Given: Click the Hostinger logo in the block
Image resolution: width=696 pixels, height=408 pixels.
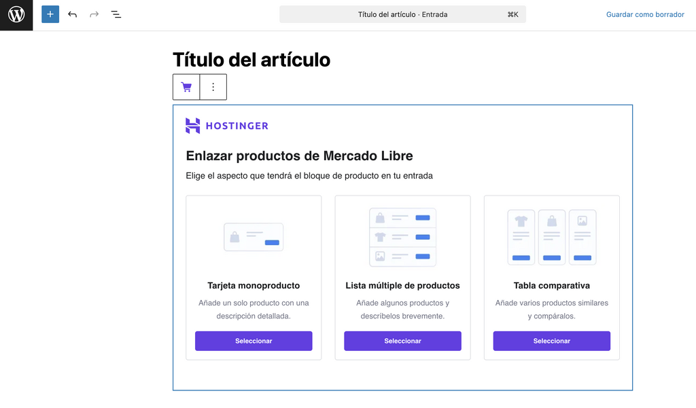Looking at the screenshot, I should pyautogui.click(x=226, y=126).
